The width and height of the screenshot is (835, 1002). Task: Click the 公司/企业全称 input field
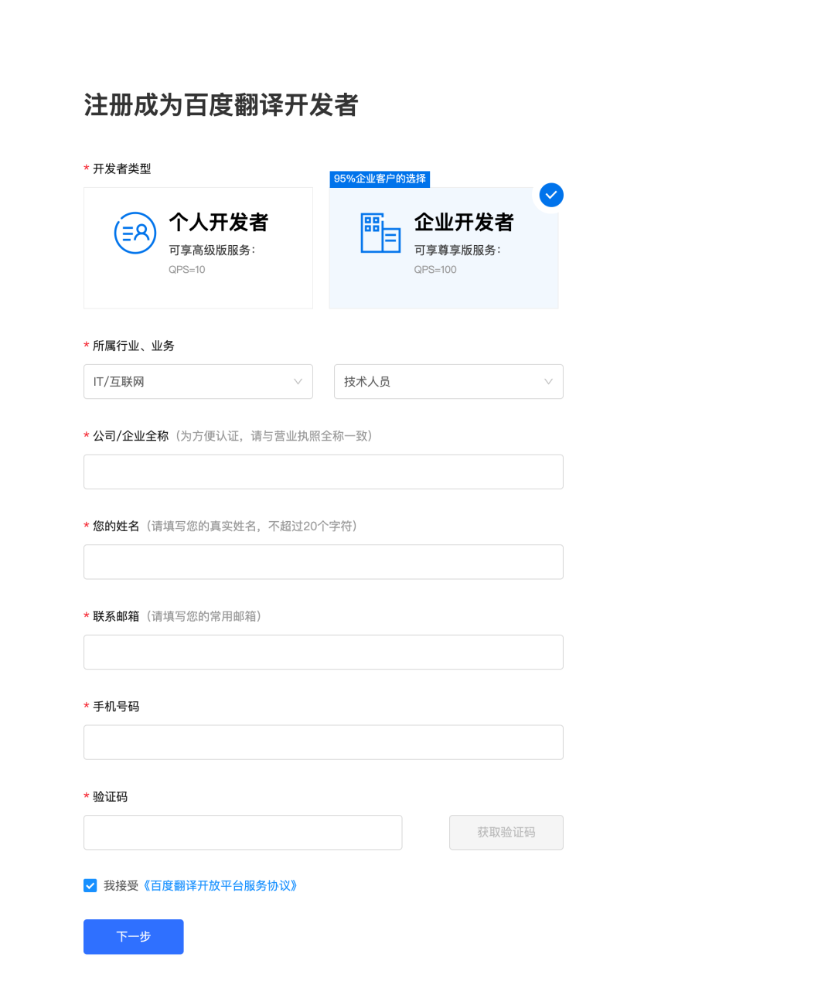tap(323, 472)
